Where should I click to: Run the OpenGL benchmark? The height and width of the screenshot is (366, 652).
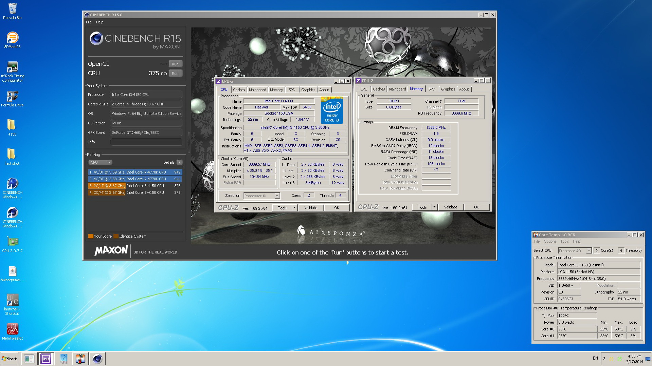(175, 64)
